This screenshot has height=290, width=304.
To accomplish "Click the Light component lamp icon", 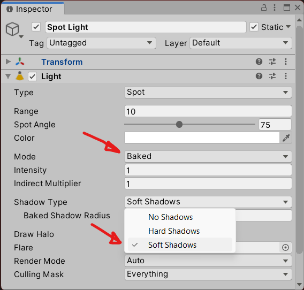I will [x=20, y=76].
